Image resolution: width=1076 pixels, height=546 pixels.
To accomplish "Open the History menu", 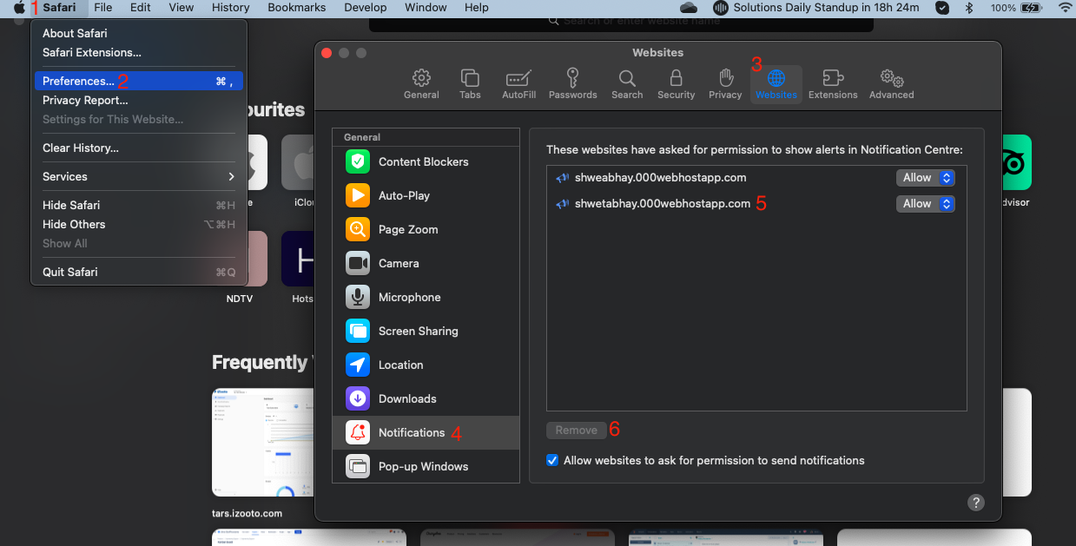I will (230, 8).
